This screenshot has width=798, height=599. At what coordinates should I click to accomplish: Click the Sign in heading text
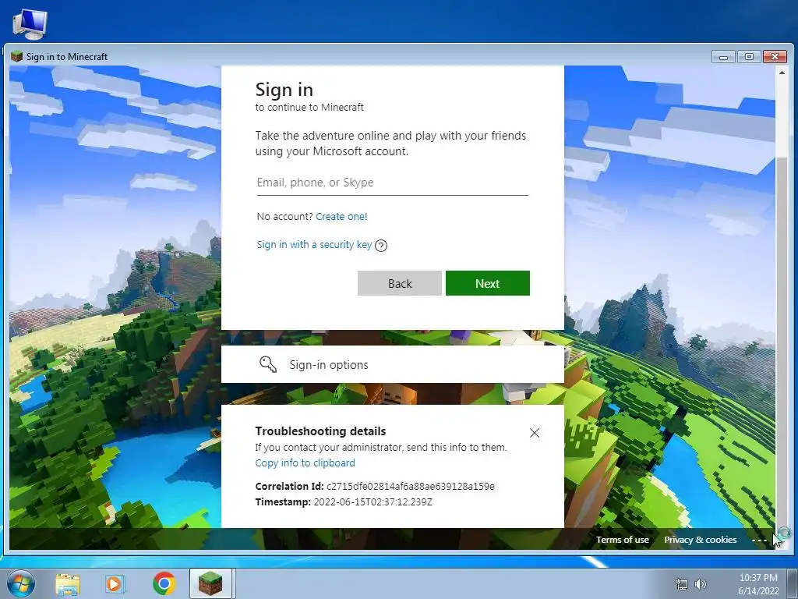[x=284, y=90]
